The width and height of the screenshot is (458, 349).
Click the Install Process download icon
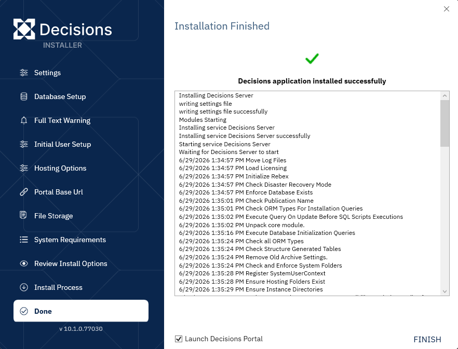click(x=24, y=287)
